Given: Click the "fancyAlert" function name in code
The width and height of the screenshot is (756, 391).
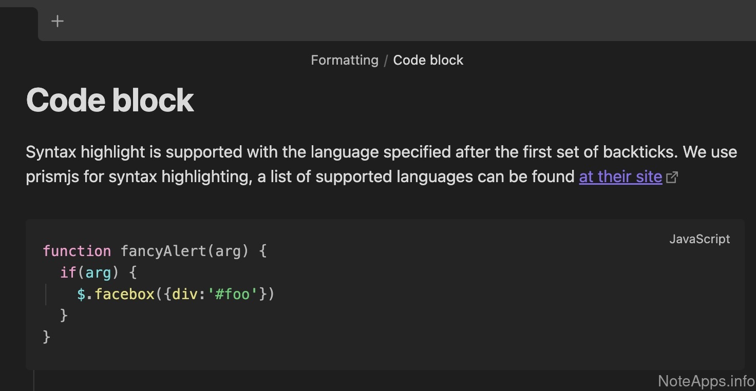Looking at the screenshot, I should (x=163, y=251).
